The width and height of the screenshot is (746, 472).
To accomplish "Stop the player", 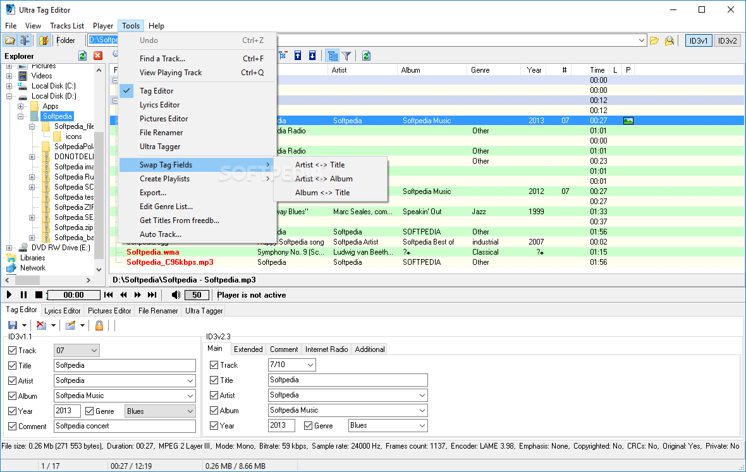I will [39, 294].
